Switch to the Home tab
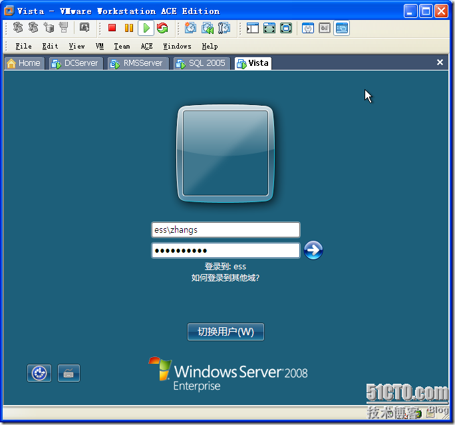 coord(24,63)
